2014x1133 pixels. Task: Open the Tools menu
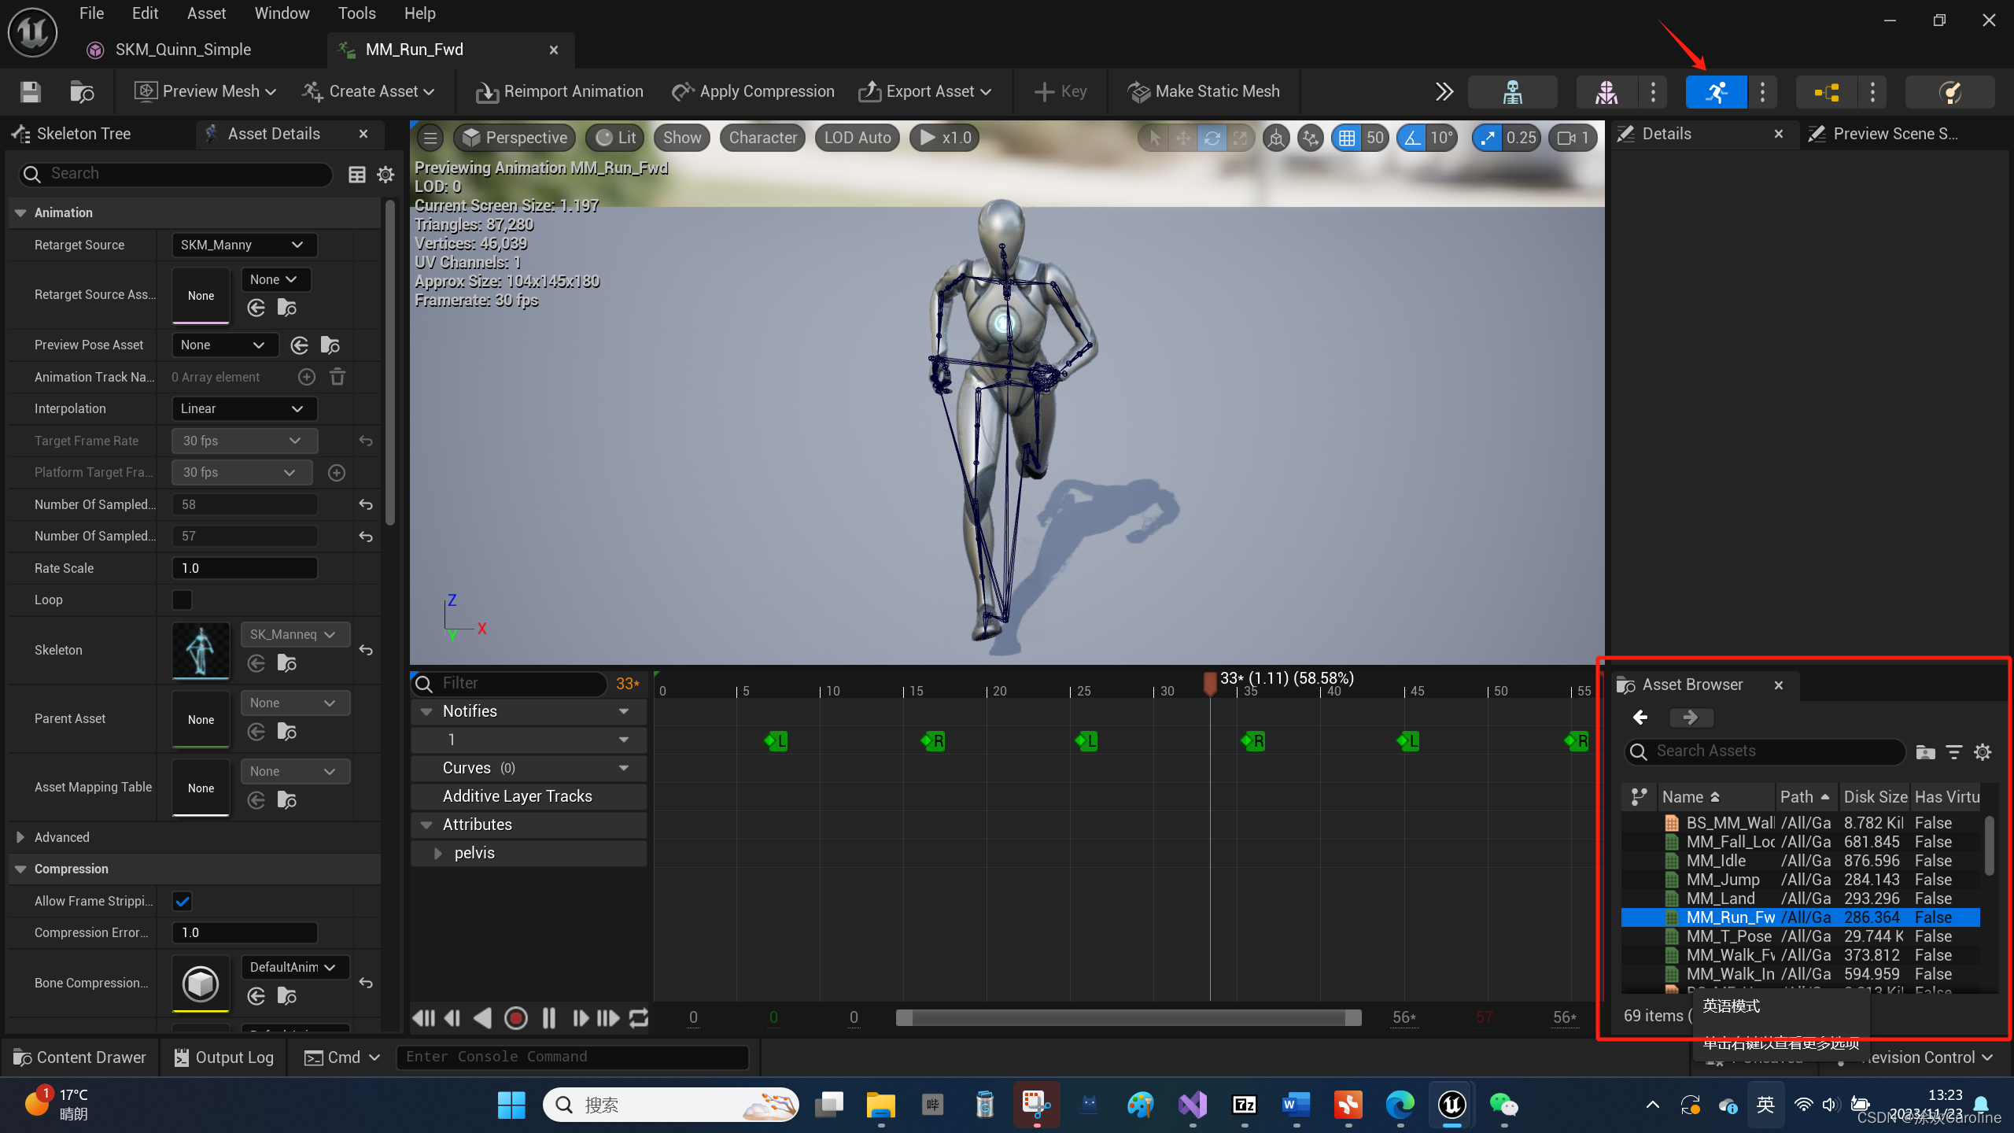(x=356, y=13)
